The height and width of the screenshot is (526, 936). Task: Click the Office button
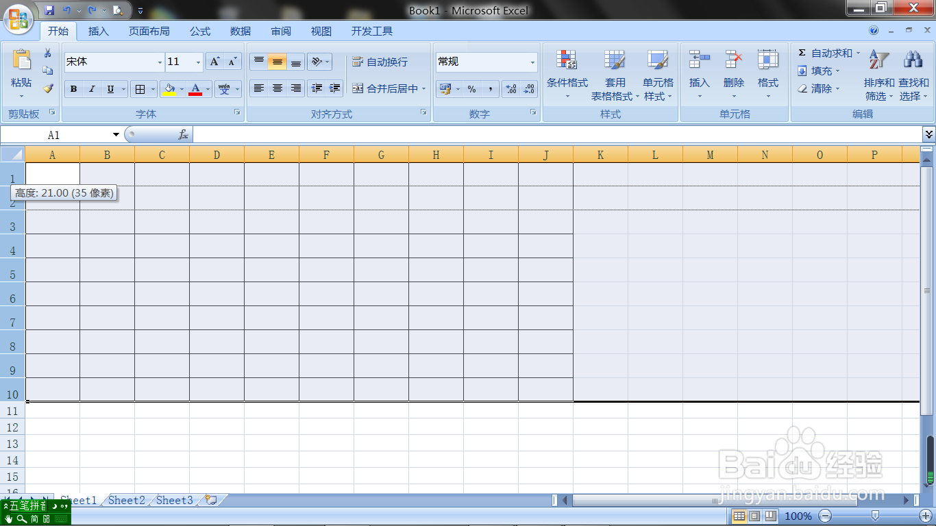[x=19, y=18]
